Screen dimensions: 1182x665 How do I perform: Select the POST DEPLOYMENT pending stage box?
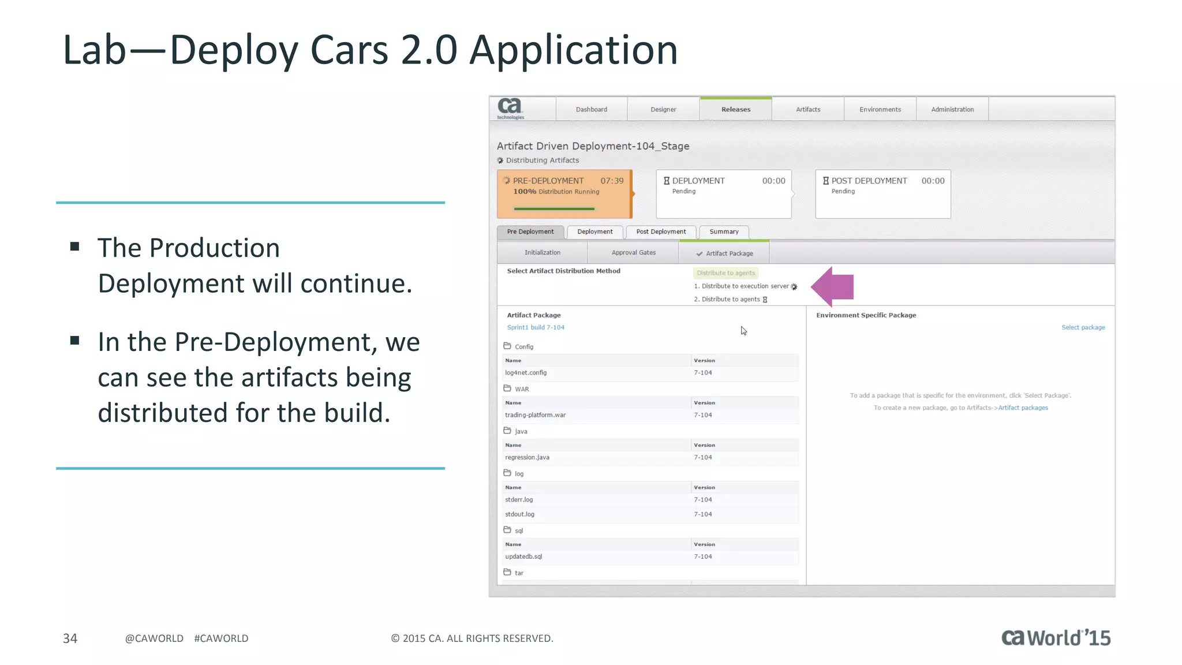(883, 194)
